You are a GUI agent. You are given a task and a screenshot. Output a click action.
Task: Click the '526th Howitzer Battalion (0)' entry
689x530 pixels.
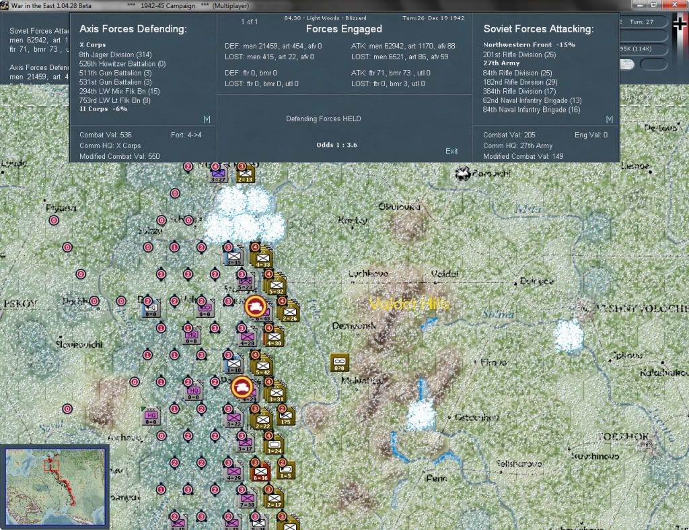click(x=122, y=64)
